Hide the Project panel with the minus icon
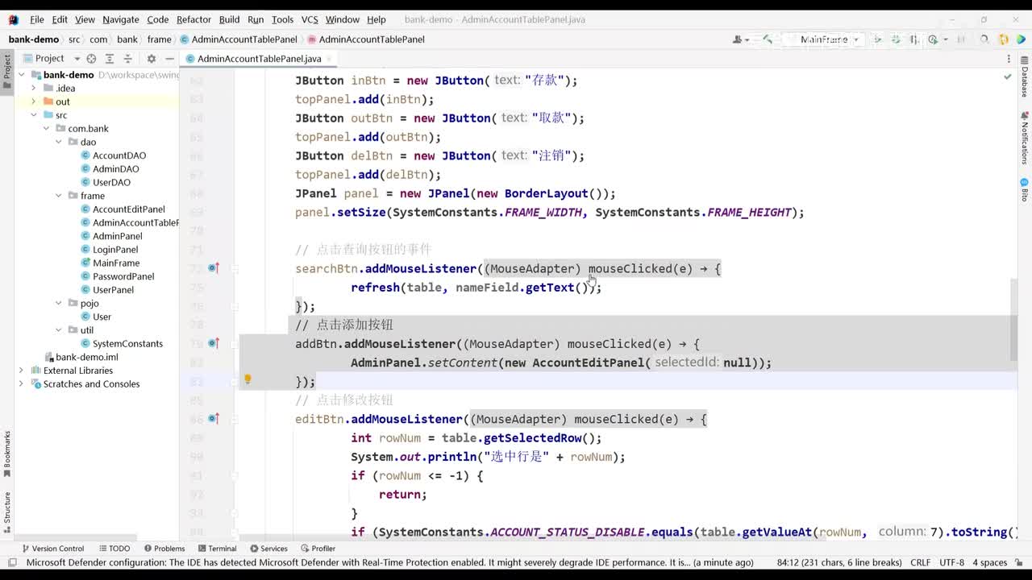 click(169, 58)
